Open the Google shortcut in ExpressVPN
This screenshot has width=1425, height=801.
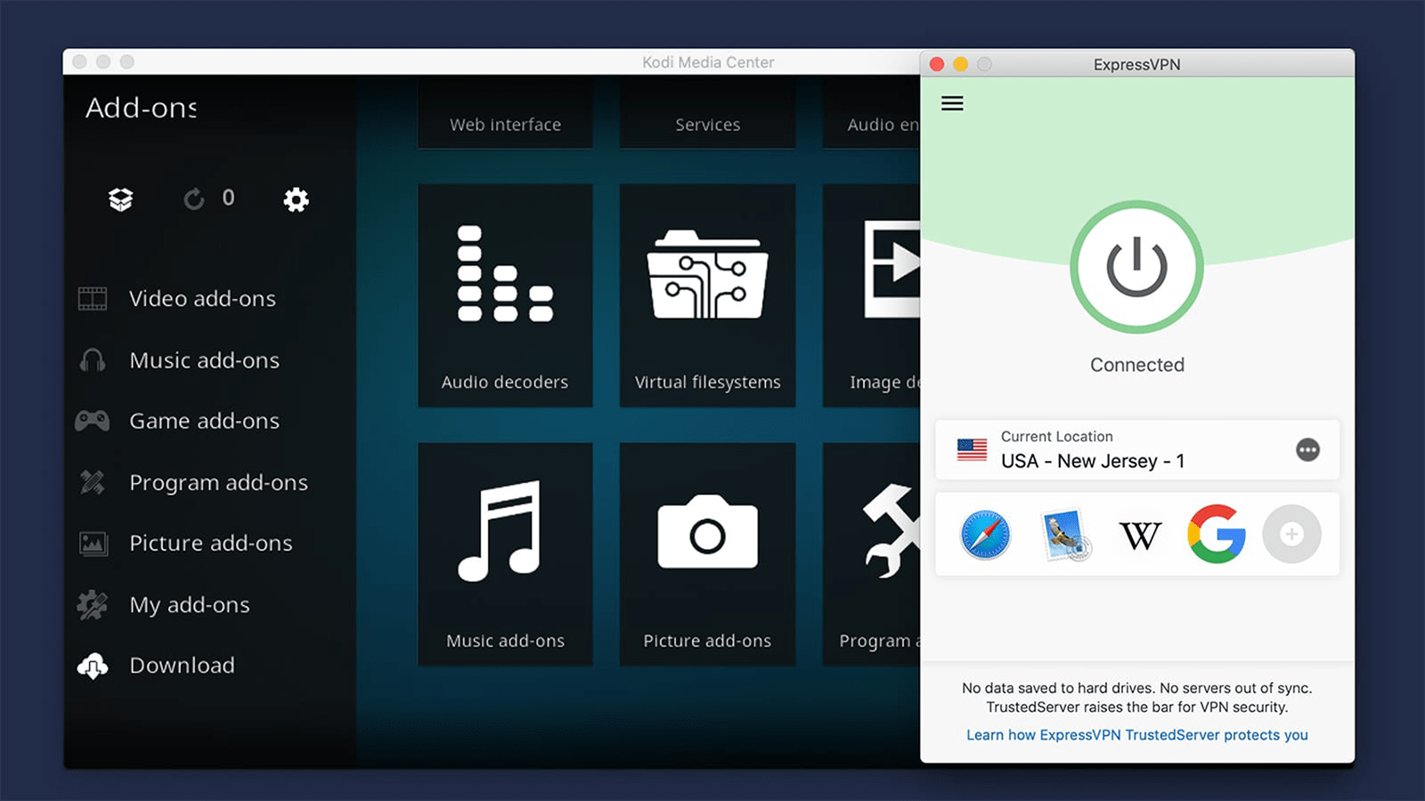click(1217, 534)
